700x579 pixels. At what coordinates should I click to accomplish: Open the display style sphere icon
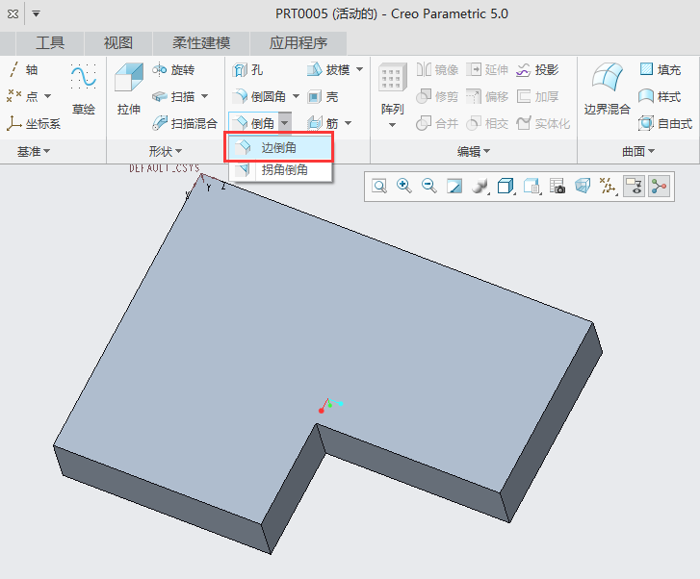click(x=480, y=186)
